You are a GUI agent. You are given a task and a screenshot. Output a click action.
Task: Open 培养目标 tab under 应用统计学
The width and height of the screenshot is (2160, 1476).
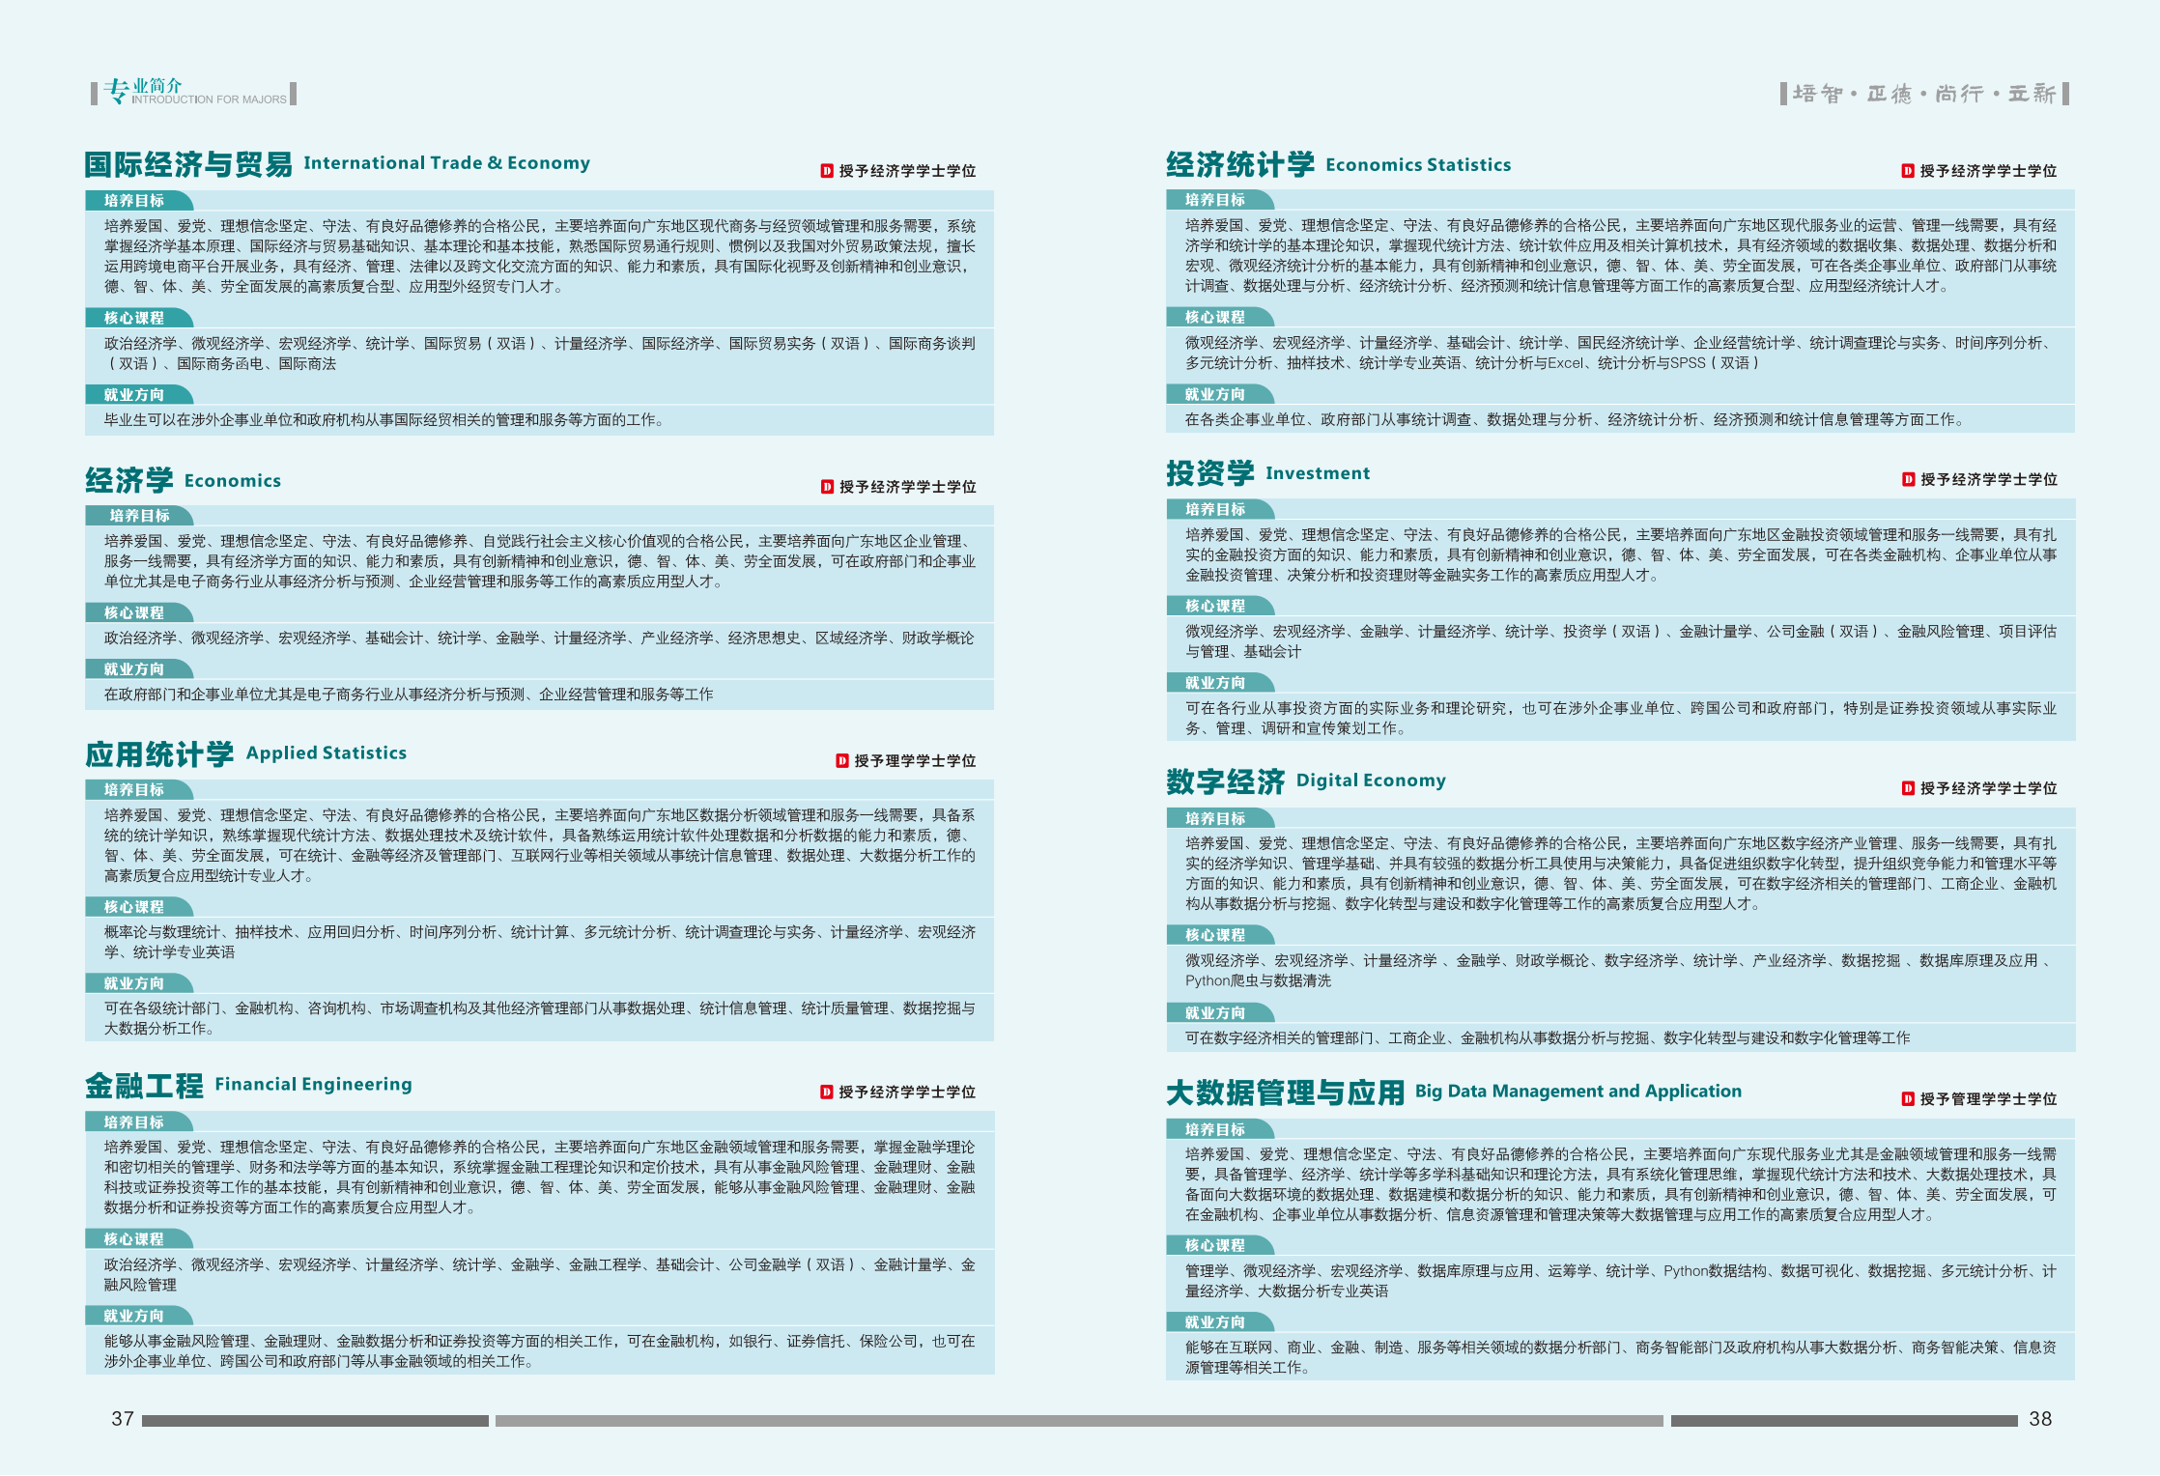click(139, 790)
